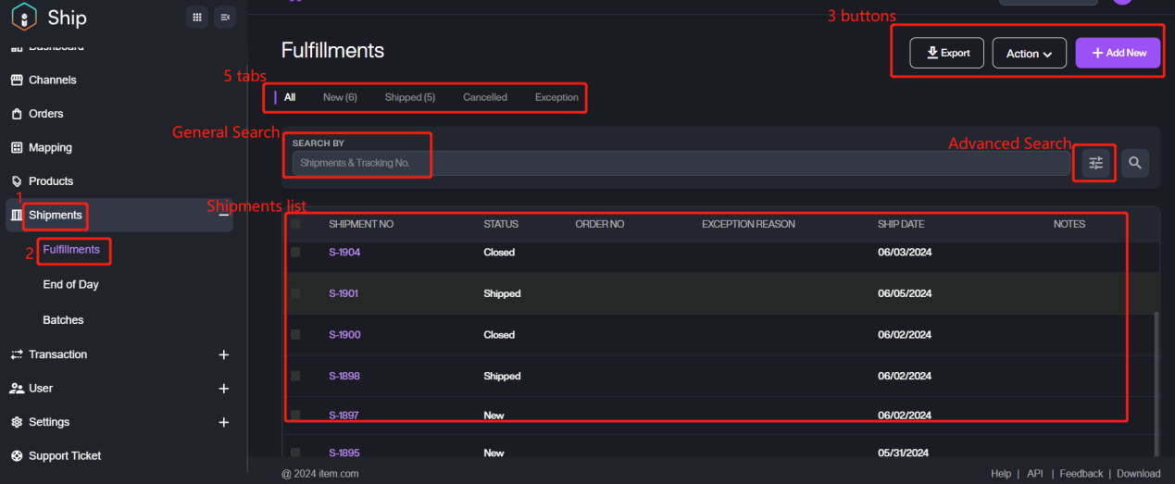Select the checkbox for shipment S-1901
This screenshot has height=484, width=1175.
tap(295, 293)
